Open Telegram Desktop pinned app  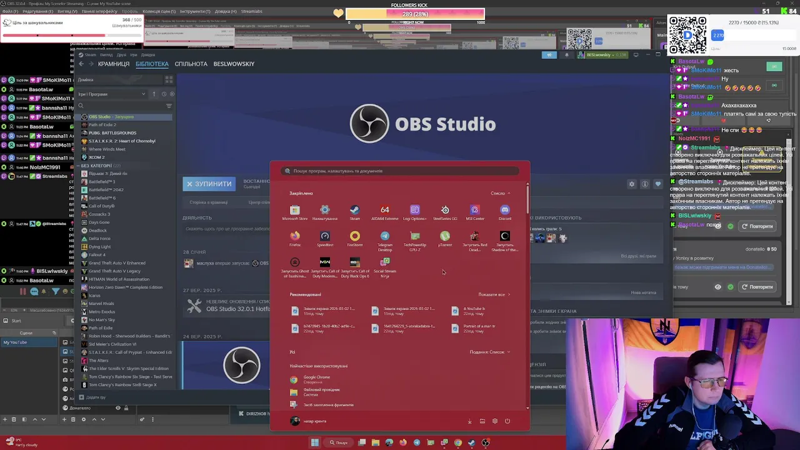(384, 241)
